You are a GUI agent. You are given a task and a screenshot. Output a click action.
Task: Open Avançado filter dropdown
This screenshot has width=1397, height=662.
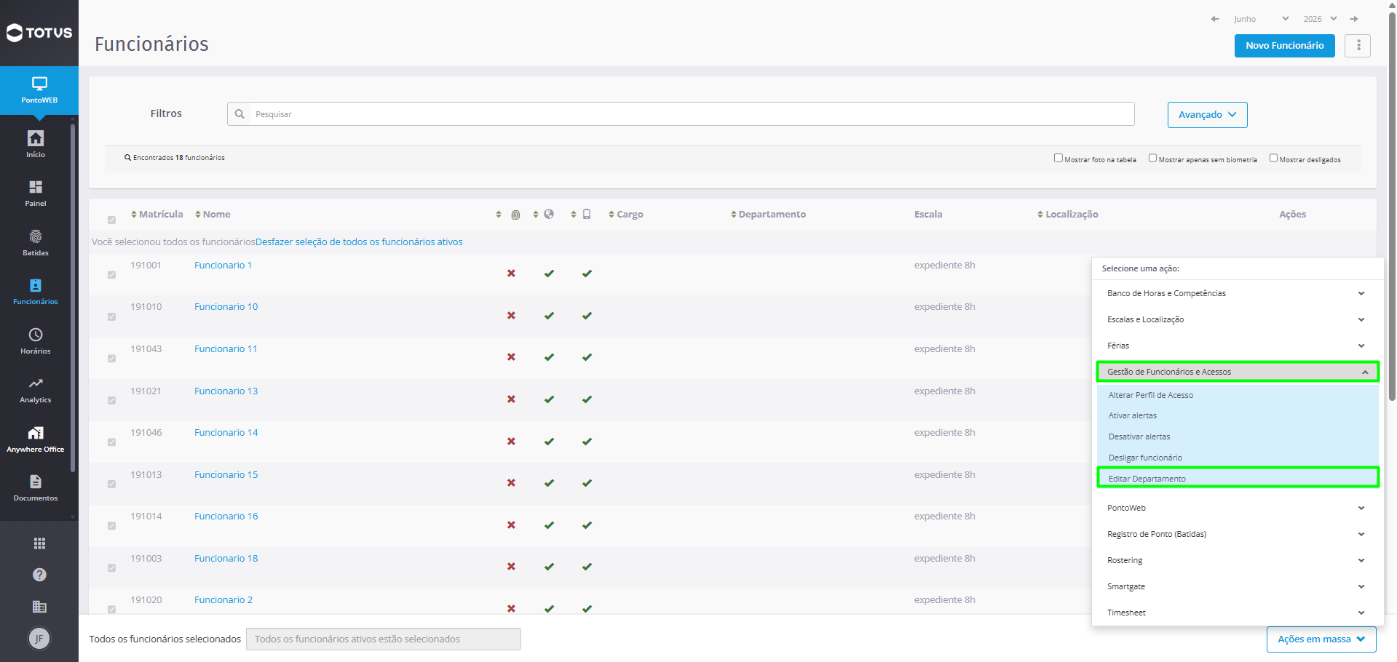[1207, 115]
